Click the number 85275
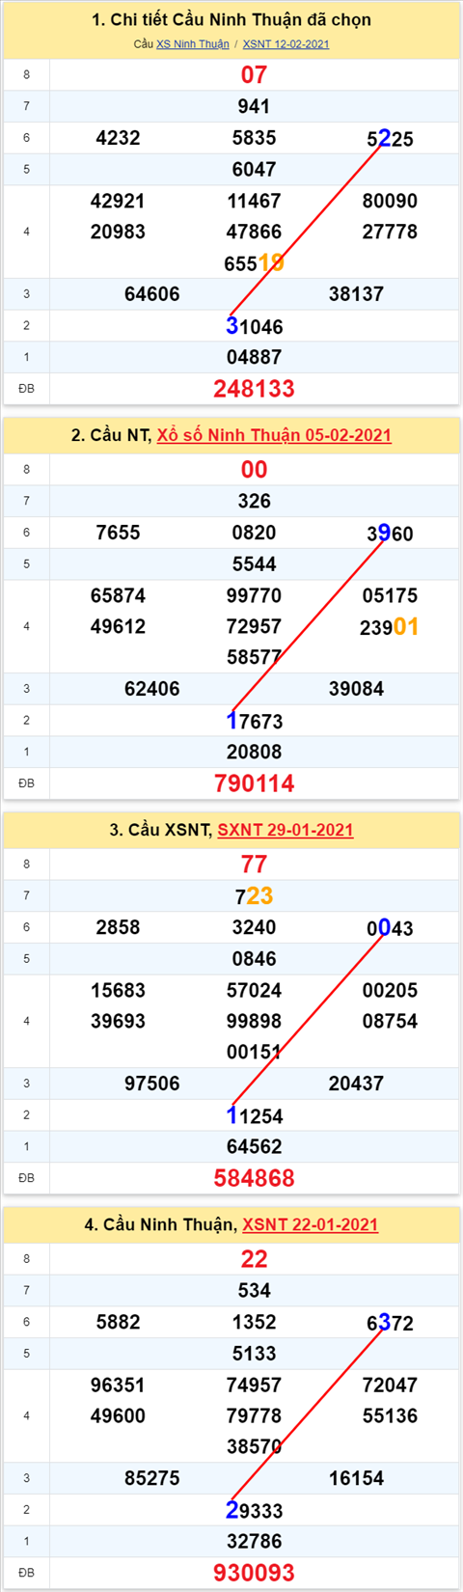 152,1478
